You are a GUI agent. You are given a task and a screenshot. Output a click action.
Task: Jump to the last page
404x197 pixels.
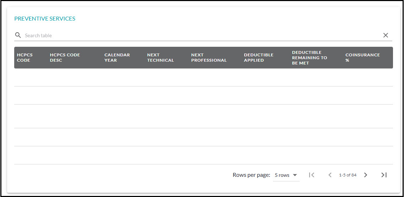[x=384, y=175]
